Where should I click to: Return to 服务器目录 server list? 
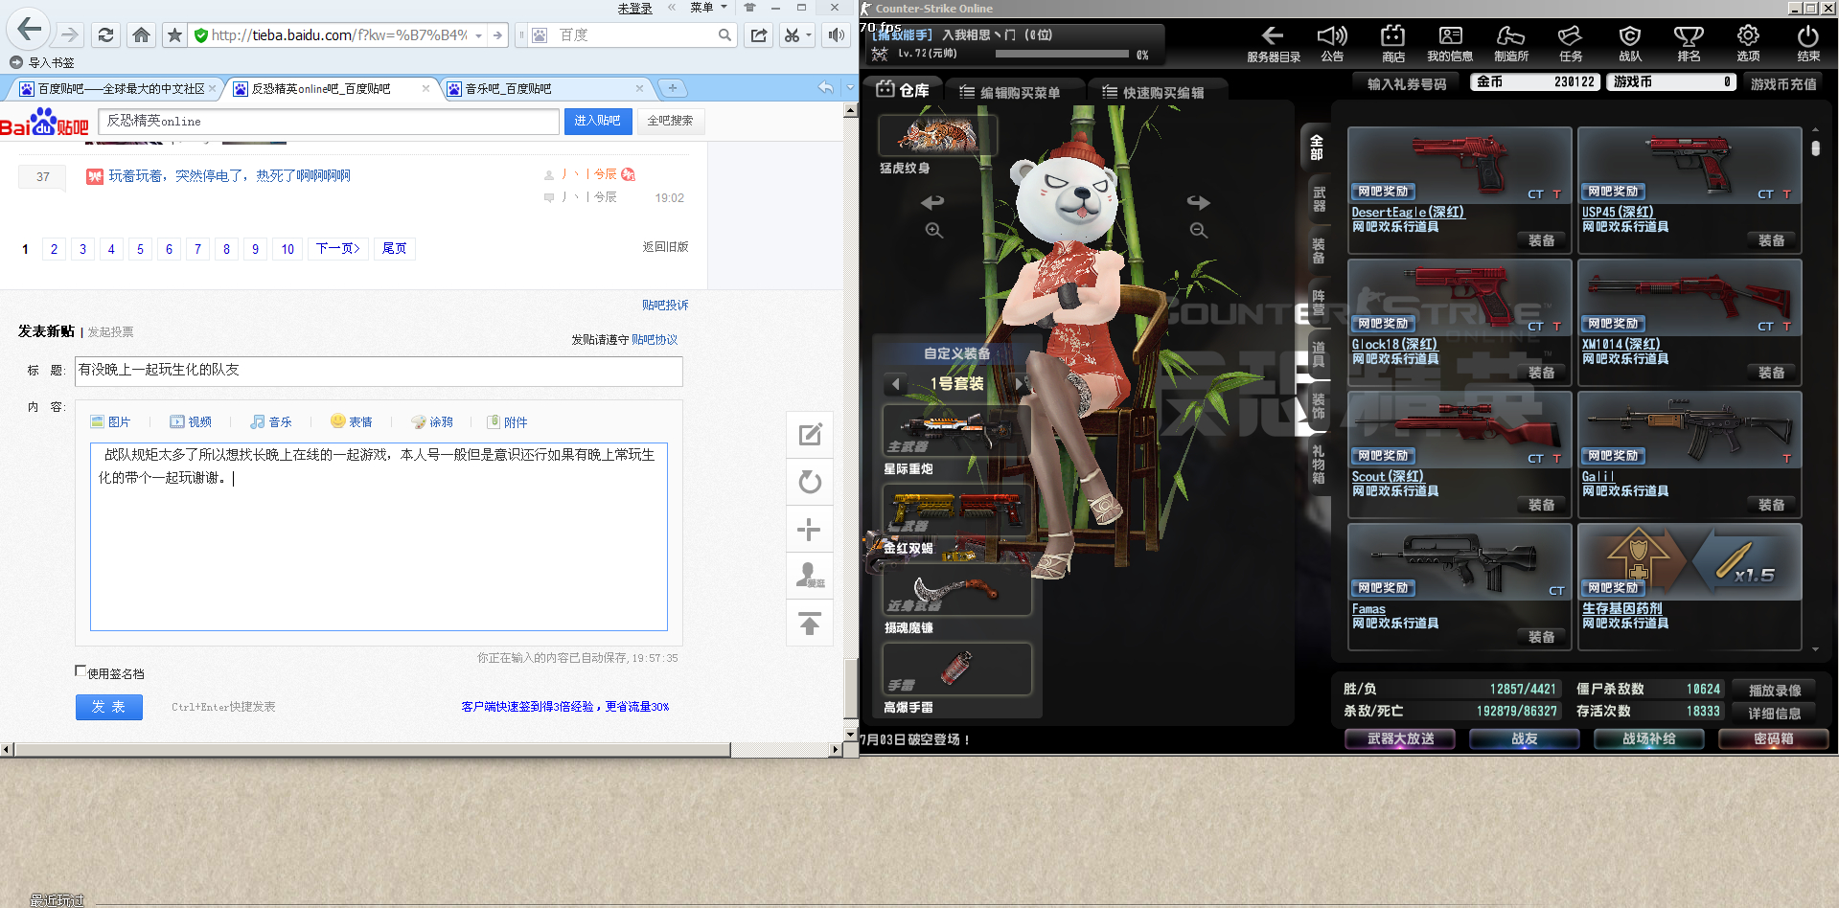[1274, 44]
